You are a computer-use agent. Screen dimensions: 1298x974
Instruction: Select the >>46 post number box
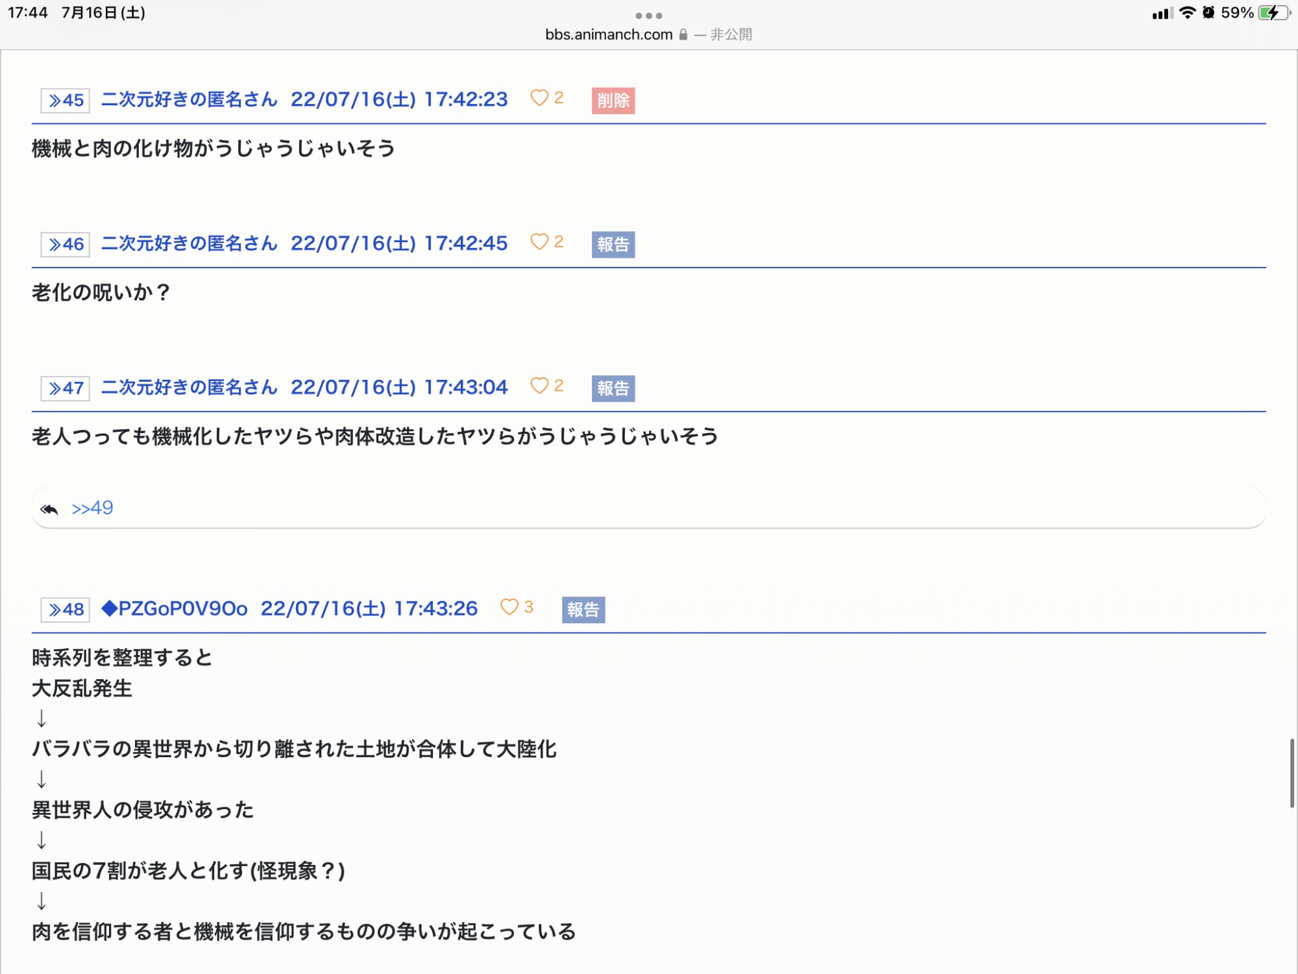(x=66, y=245)
